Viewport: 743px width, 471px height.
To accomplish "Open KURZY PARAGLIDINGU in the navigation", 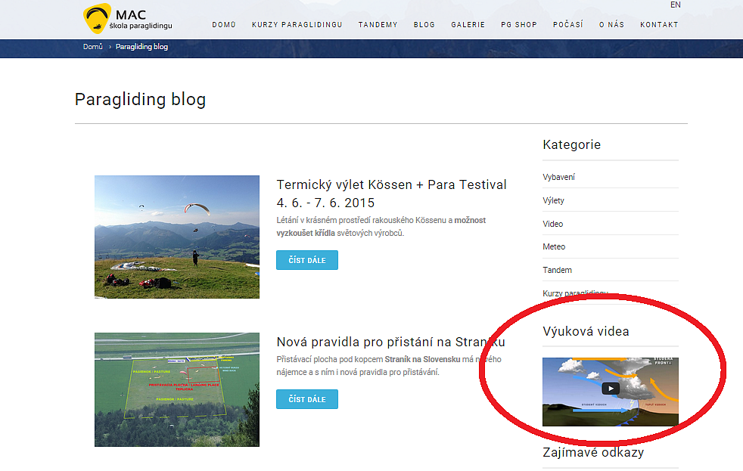I will click(x=297, y=25).
